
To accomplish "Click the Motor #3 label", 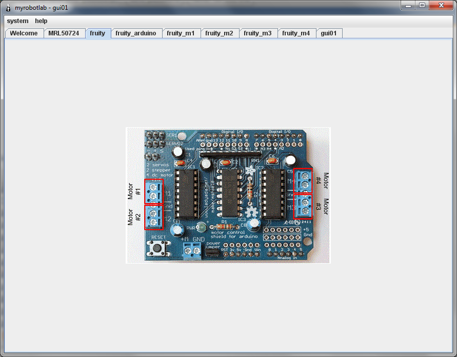I will [x=322, y=207].
